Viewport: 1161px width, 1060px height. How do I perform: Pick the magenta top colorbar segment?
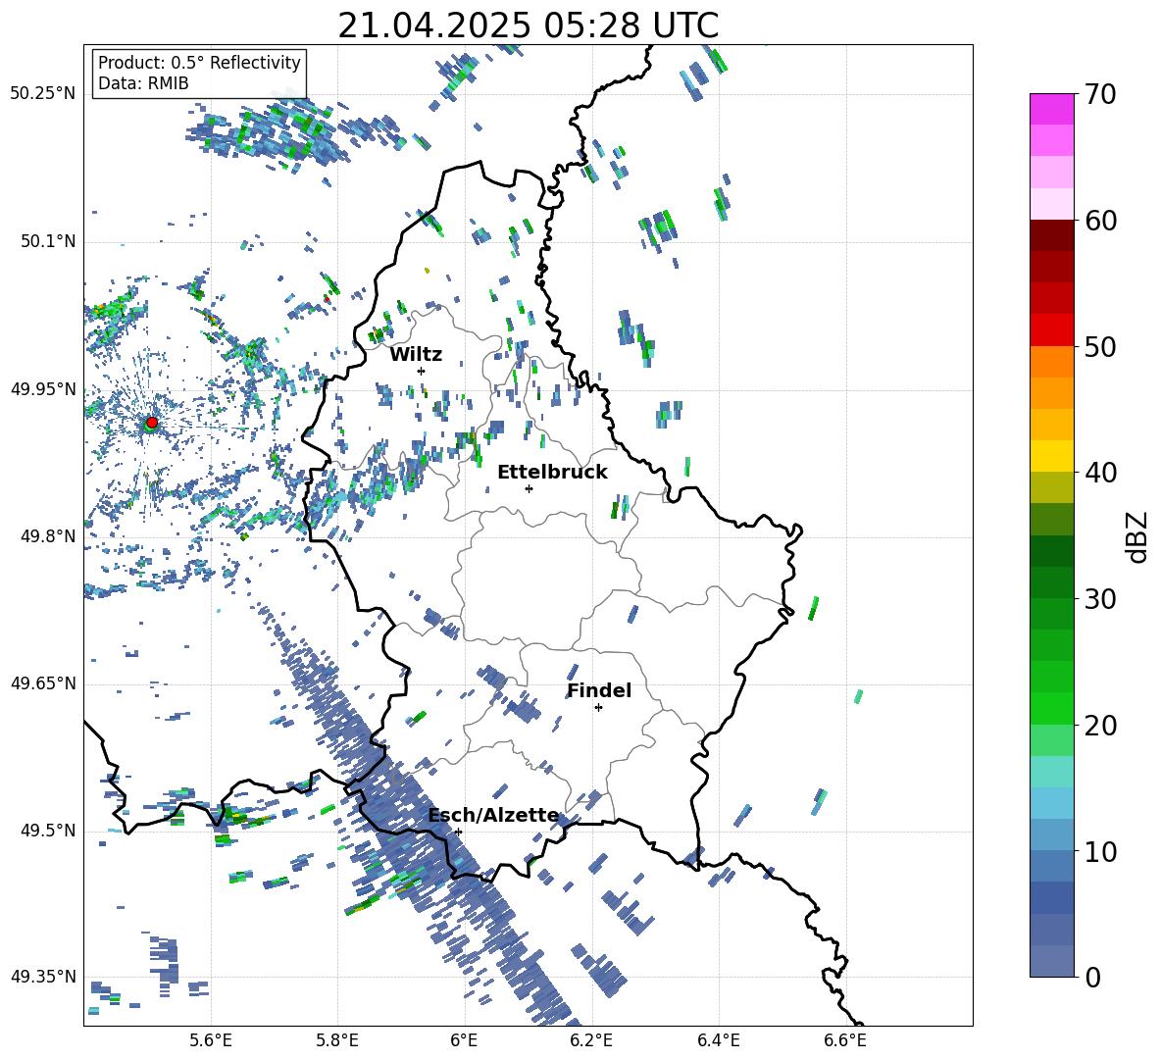1051,109
